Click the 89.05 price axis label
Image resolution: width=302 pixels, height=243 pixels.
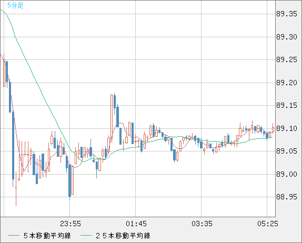click(x=287, y=151)
